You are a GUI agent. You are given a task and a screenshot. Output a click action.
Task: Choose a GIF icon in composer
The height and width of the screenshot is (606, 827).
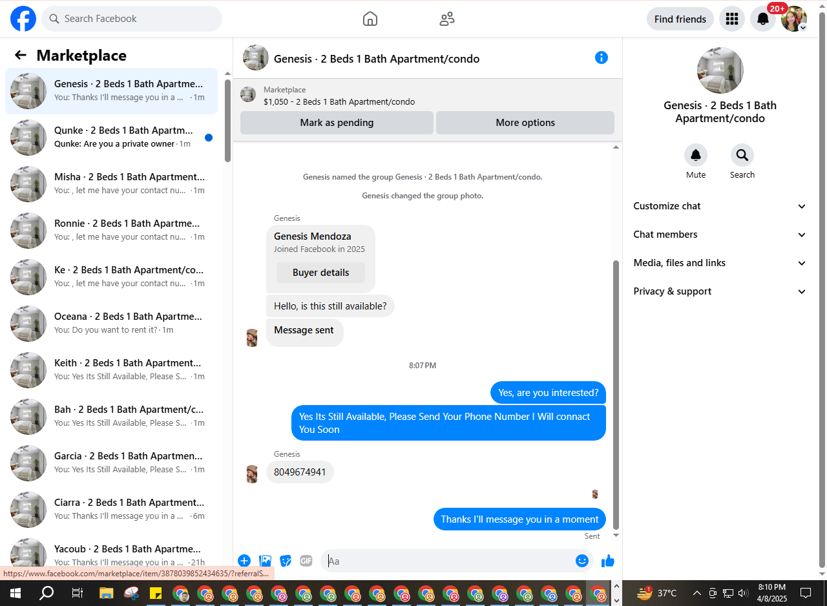(306, 561)
